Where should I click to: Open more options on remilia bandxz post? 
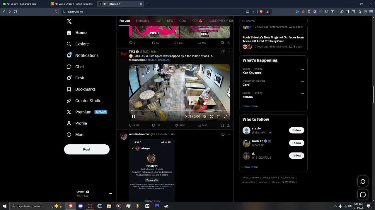(x=228, y=134)
